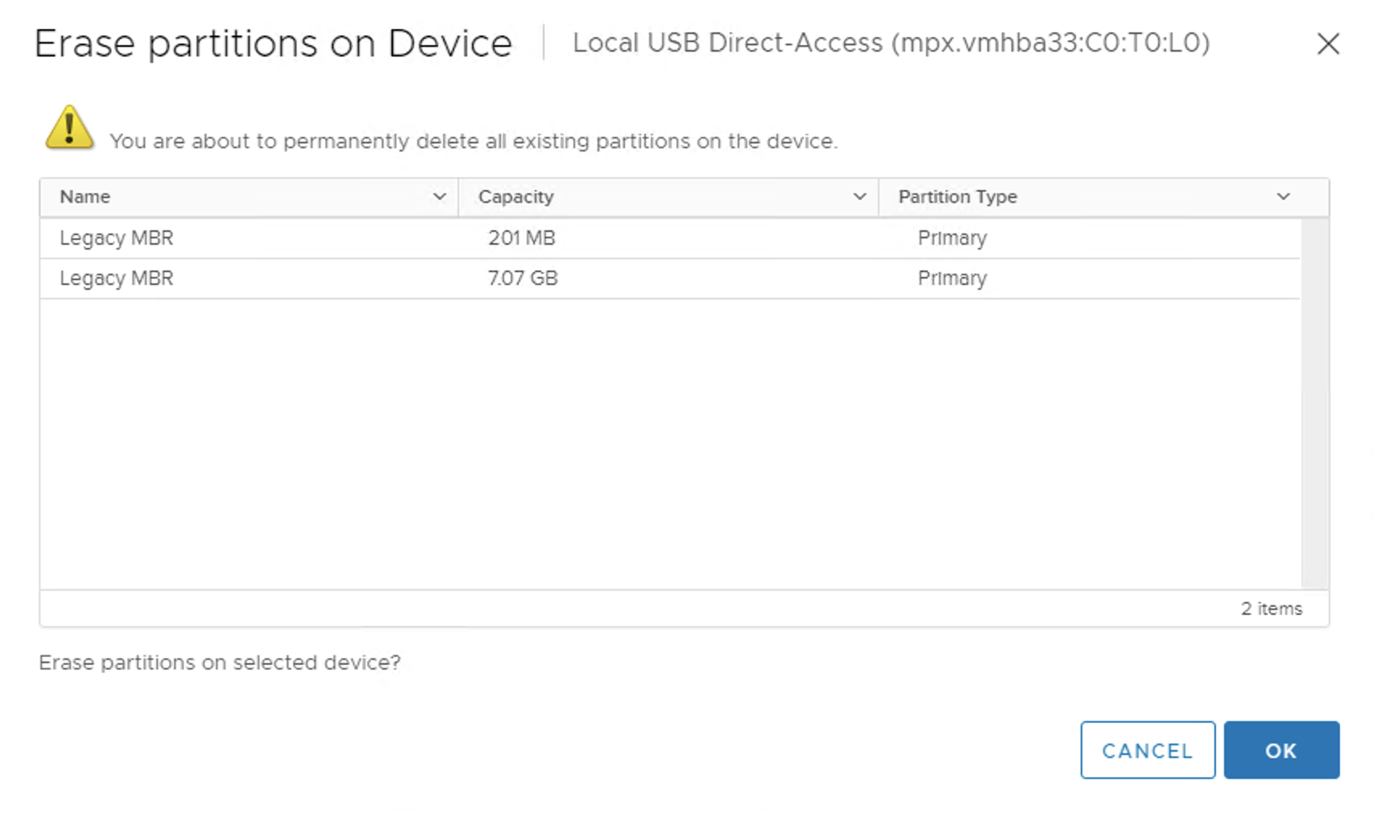Open the Name column filter chevron

pos(440,196)
